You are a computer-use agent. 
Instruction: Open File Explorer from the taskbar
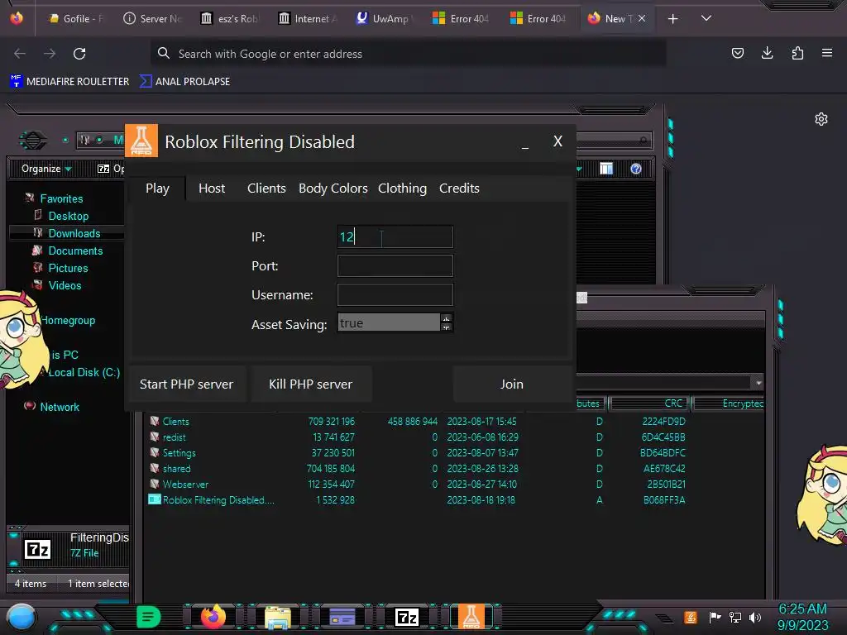tap(278, 618)
